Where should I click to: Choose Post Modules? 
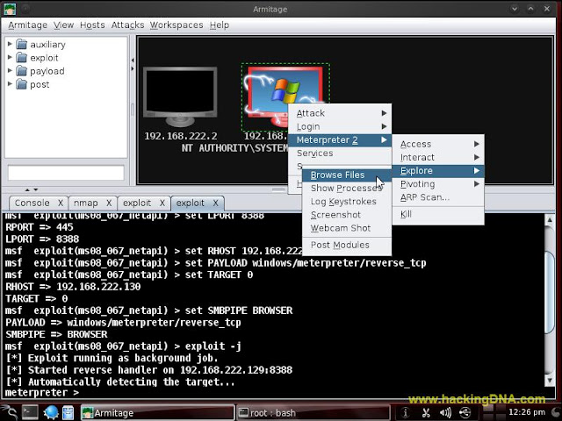[x=347, y=245]
